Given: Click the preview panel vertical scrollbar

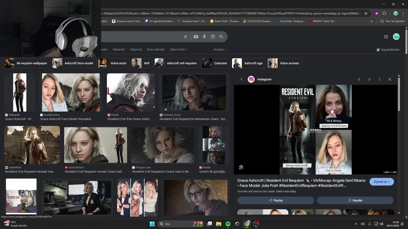Looking at the screenshot, I should point(399,95).
